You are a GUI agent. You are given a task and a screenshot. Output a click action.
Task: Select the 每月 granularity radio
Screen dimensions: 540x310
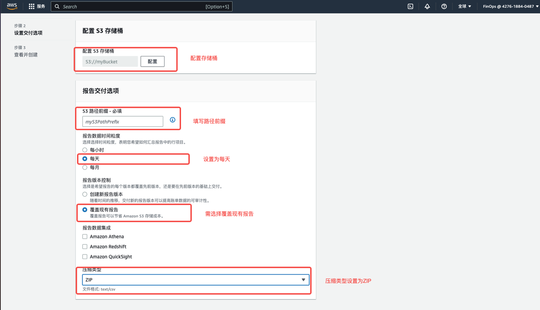click(x=85, y=167)
